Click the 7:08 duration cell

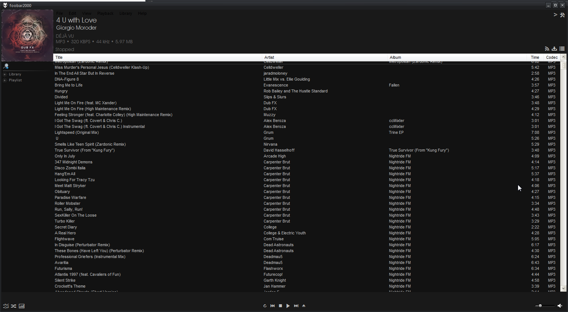click(535, 132)
